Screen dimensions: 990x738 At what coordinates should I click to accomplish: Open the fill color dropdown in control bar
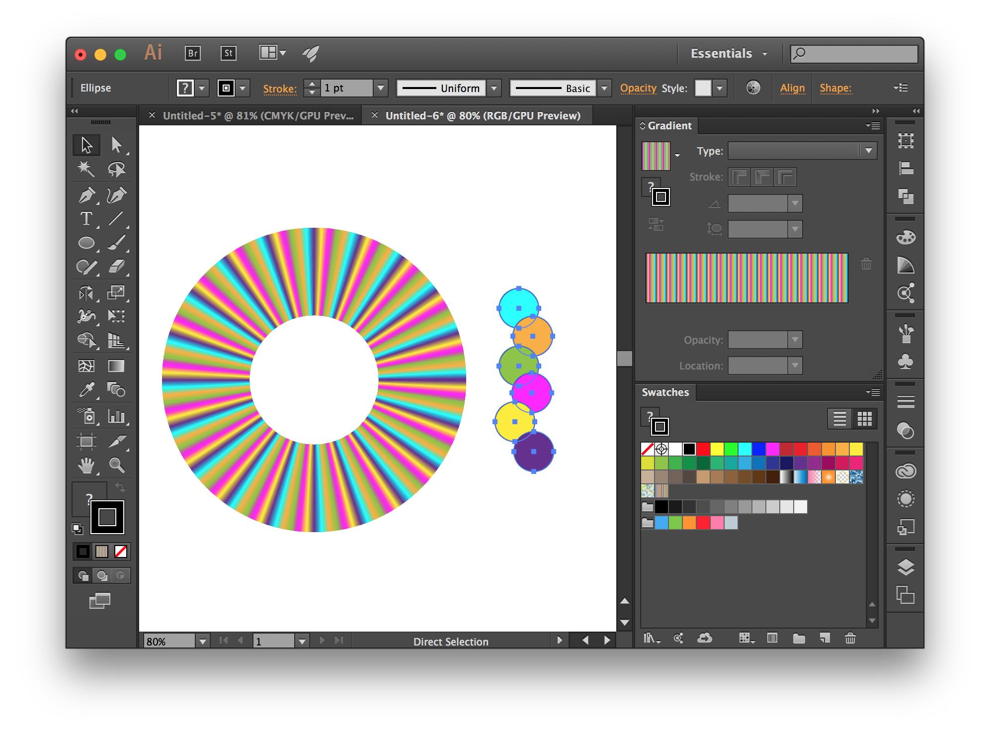[202, 89]
